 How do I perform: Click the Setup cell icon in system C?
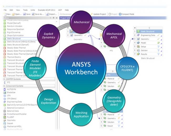pos(138,46)
